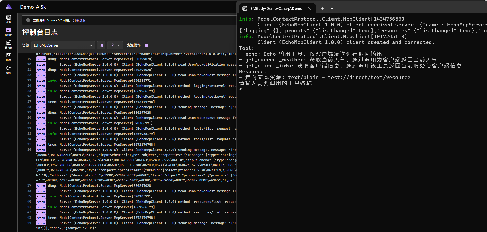
Task: Pause the incoming console logs
Action: point(101,45)
